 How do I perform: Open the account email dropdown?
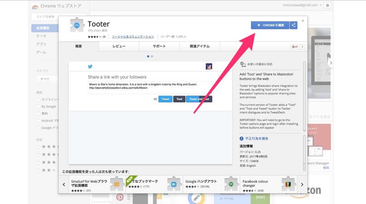pos(302,5)
